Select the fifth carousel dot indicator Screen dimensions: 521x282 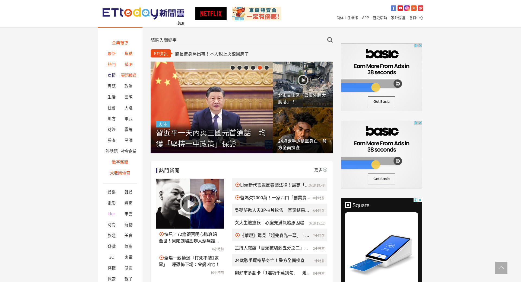pos(260,68)
